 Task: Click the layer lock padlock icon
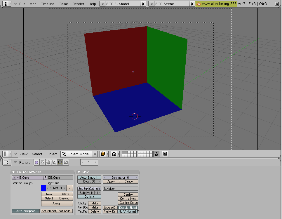click(156, 154)
